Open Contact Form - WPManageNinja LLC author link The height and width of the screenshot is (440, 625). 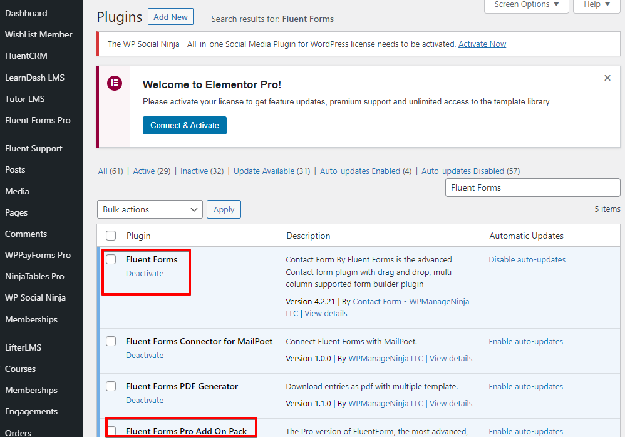click(411, 302)
